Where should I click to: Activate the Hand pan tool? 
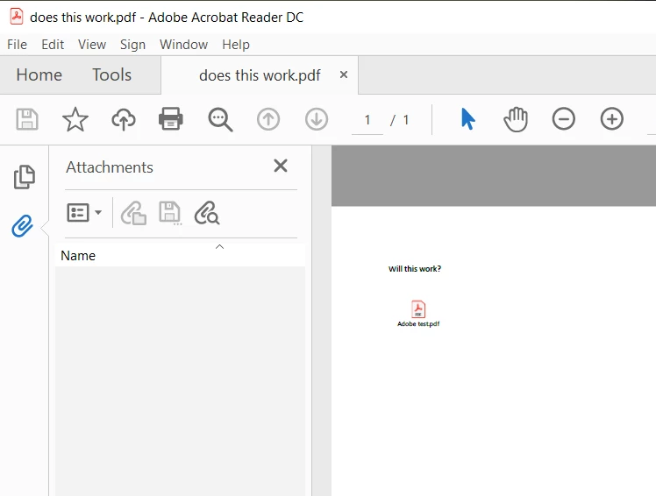coord(516,119)
